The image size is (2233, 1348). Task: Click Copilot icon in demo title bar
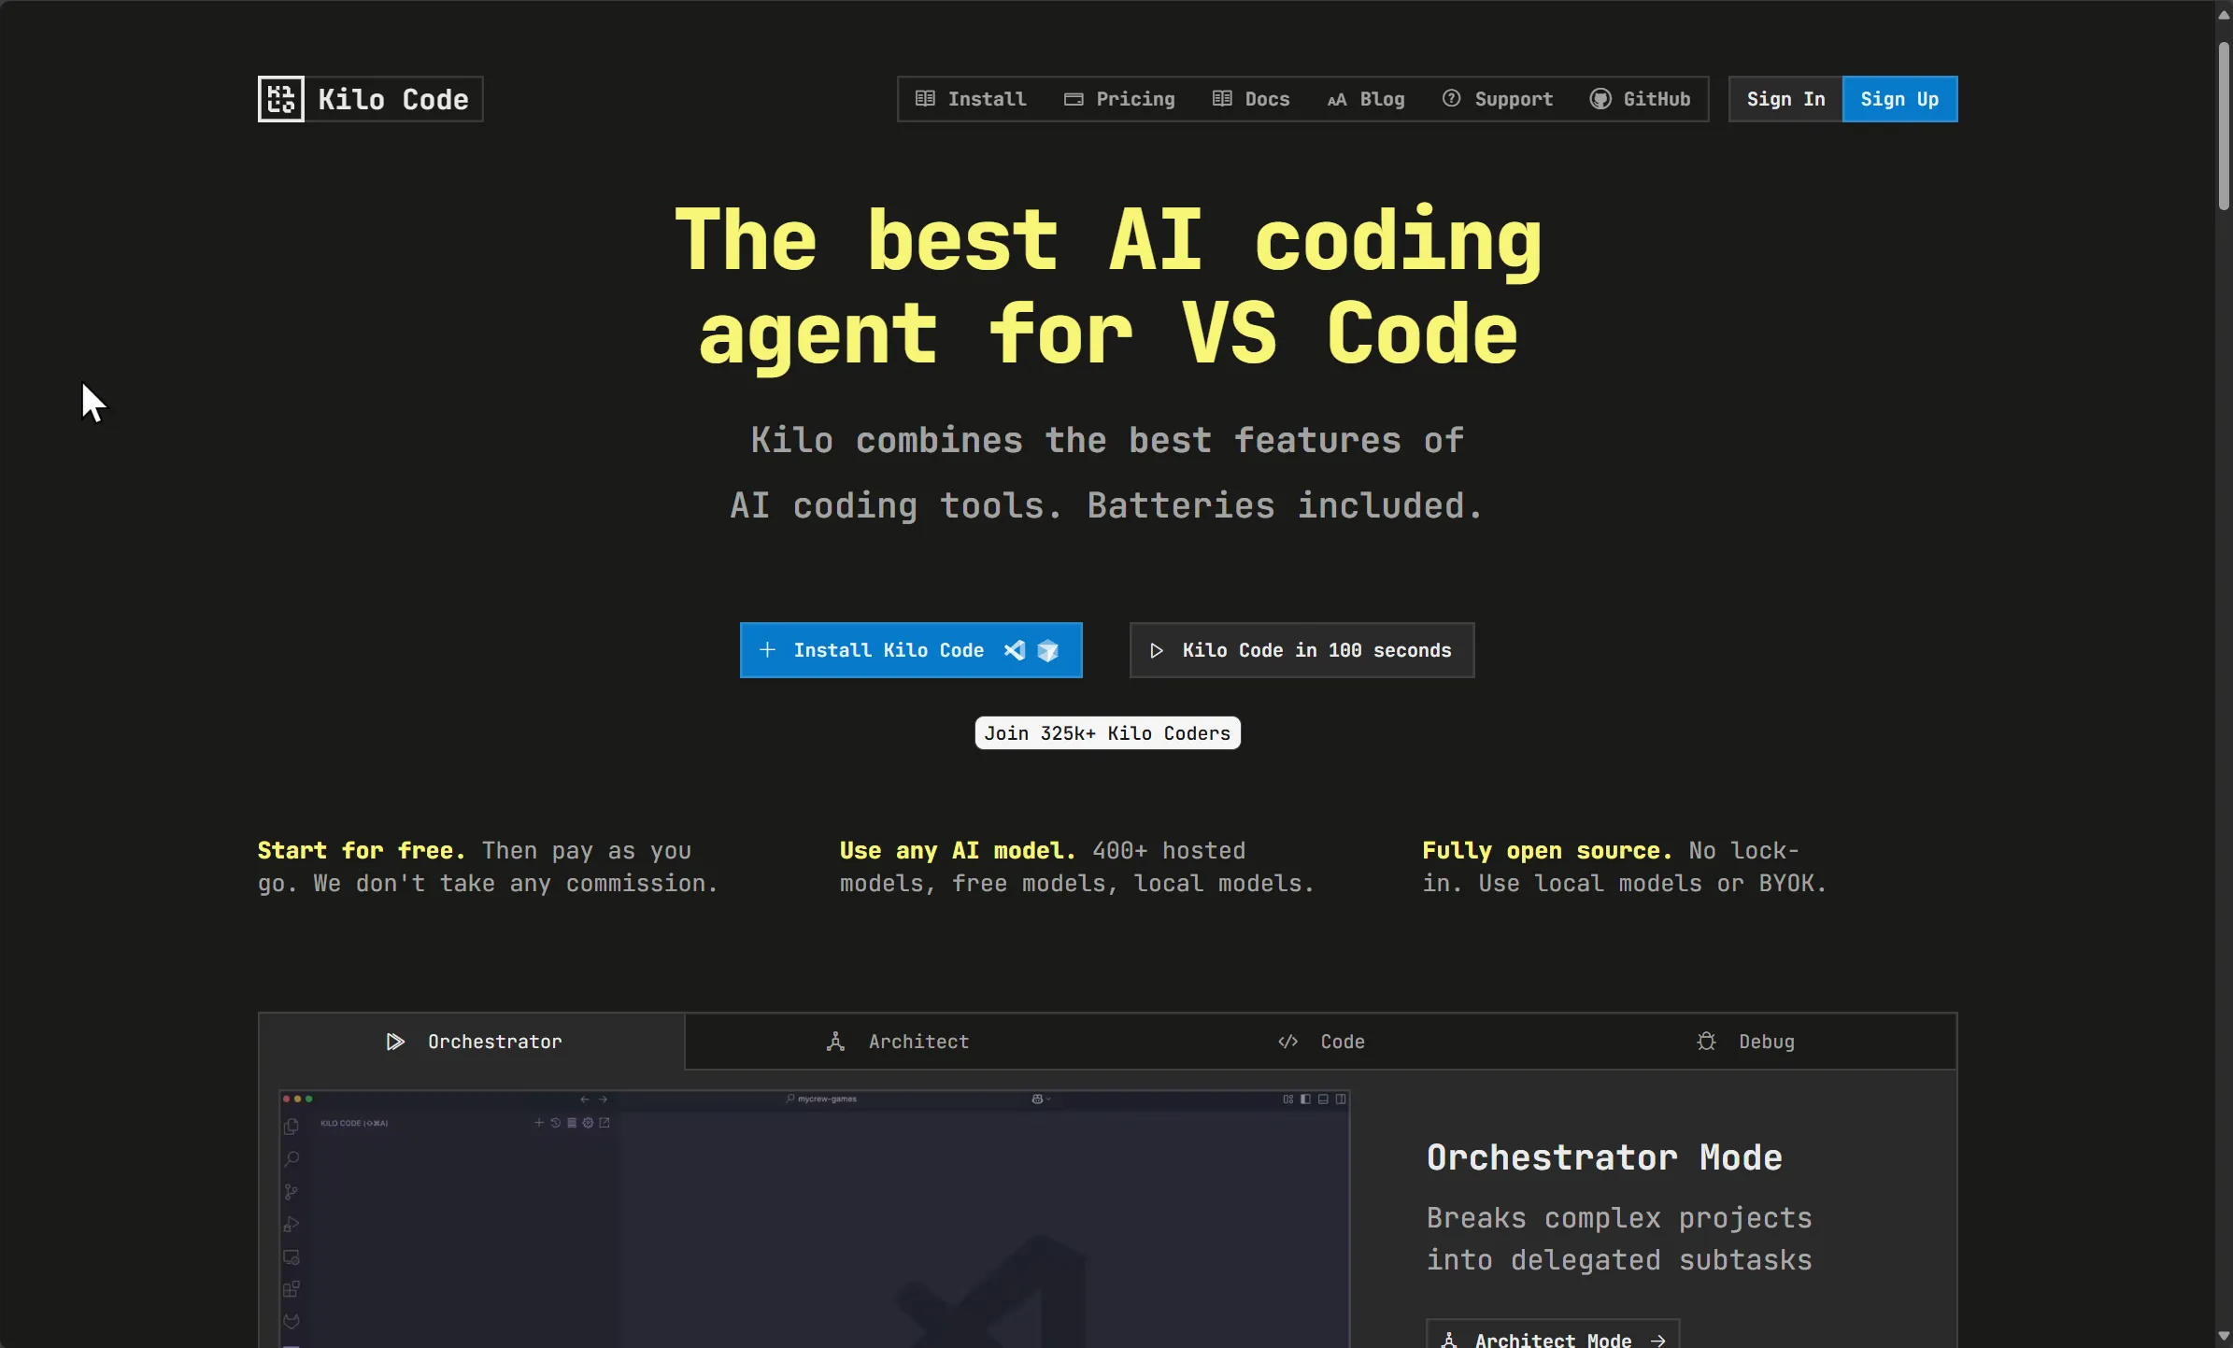click(x=1037, y=1100)
